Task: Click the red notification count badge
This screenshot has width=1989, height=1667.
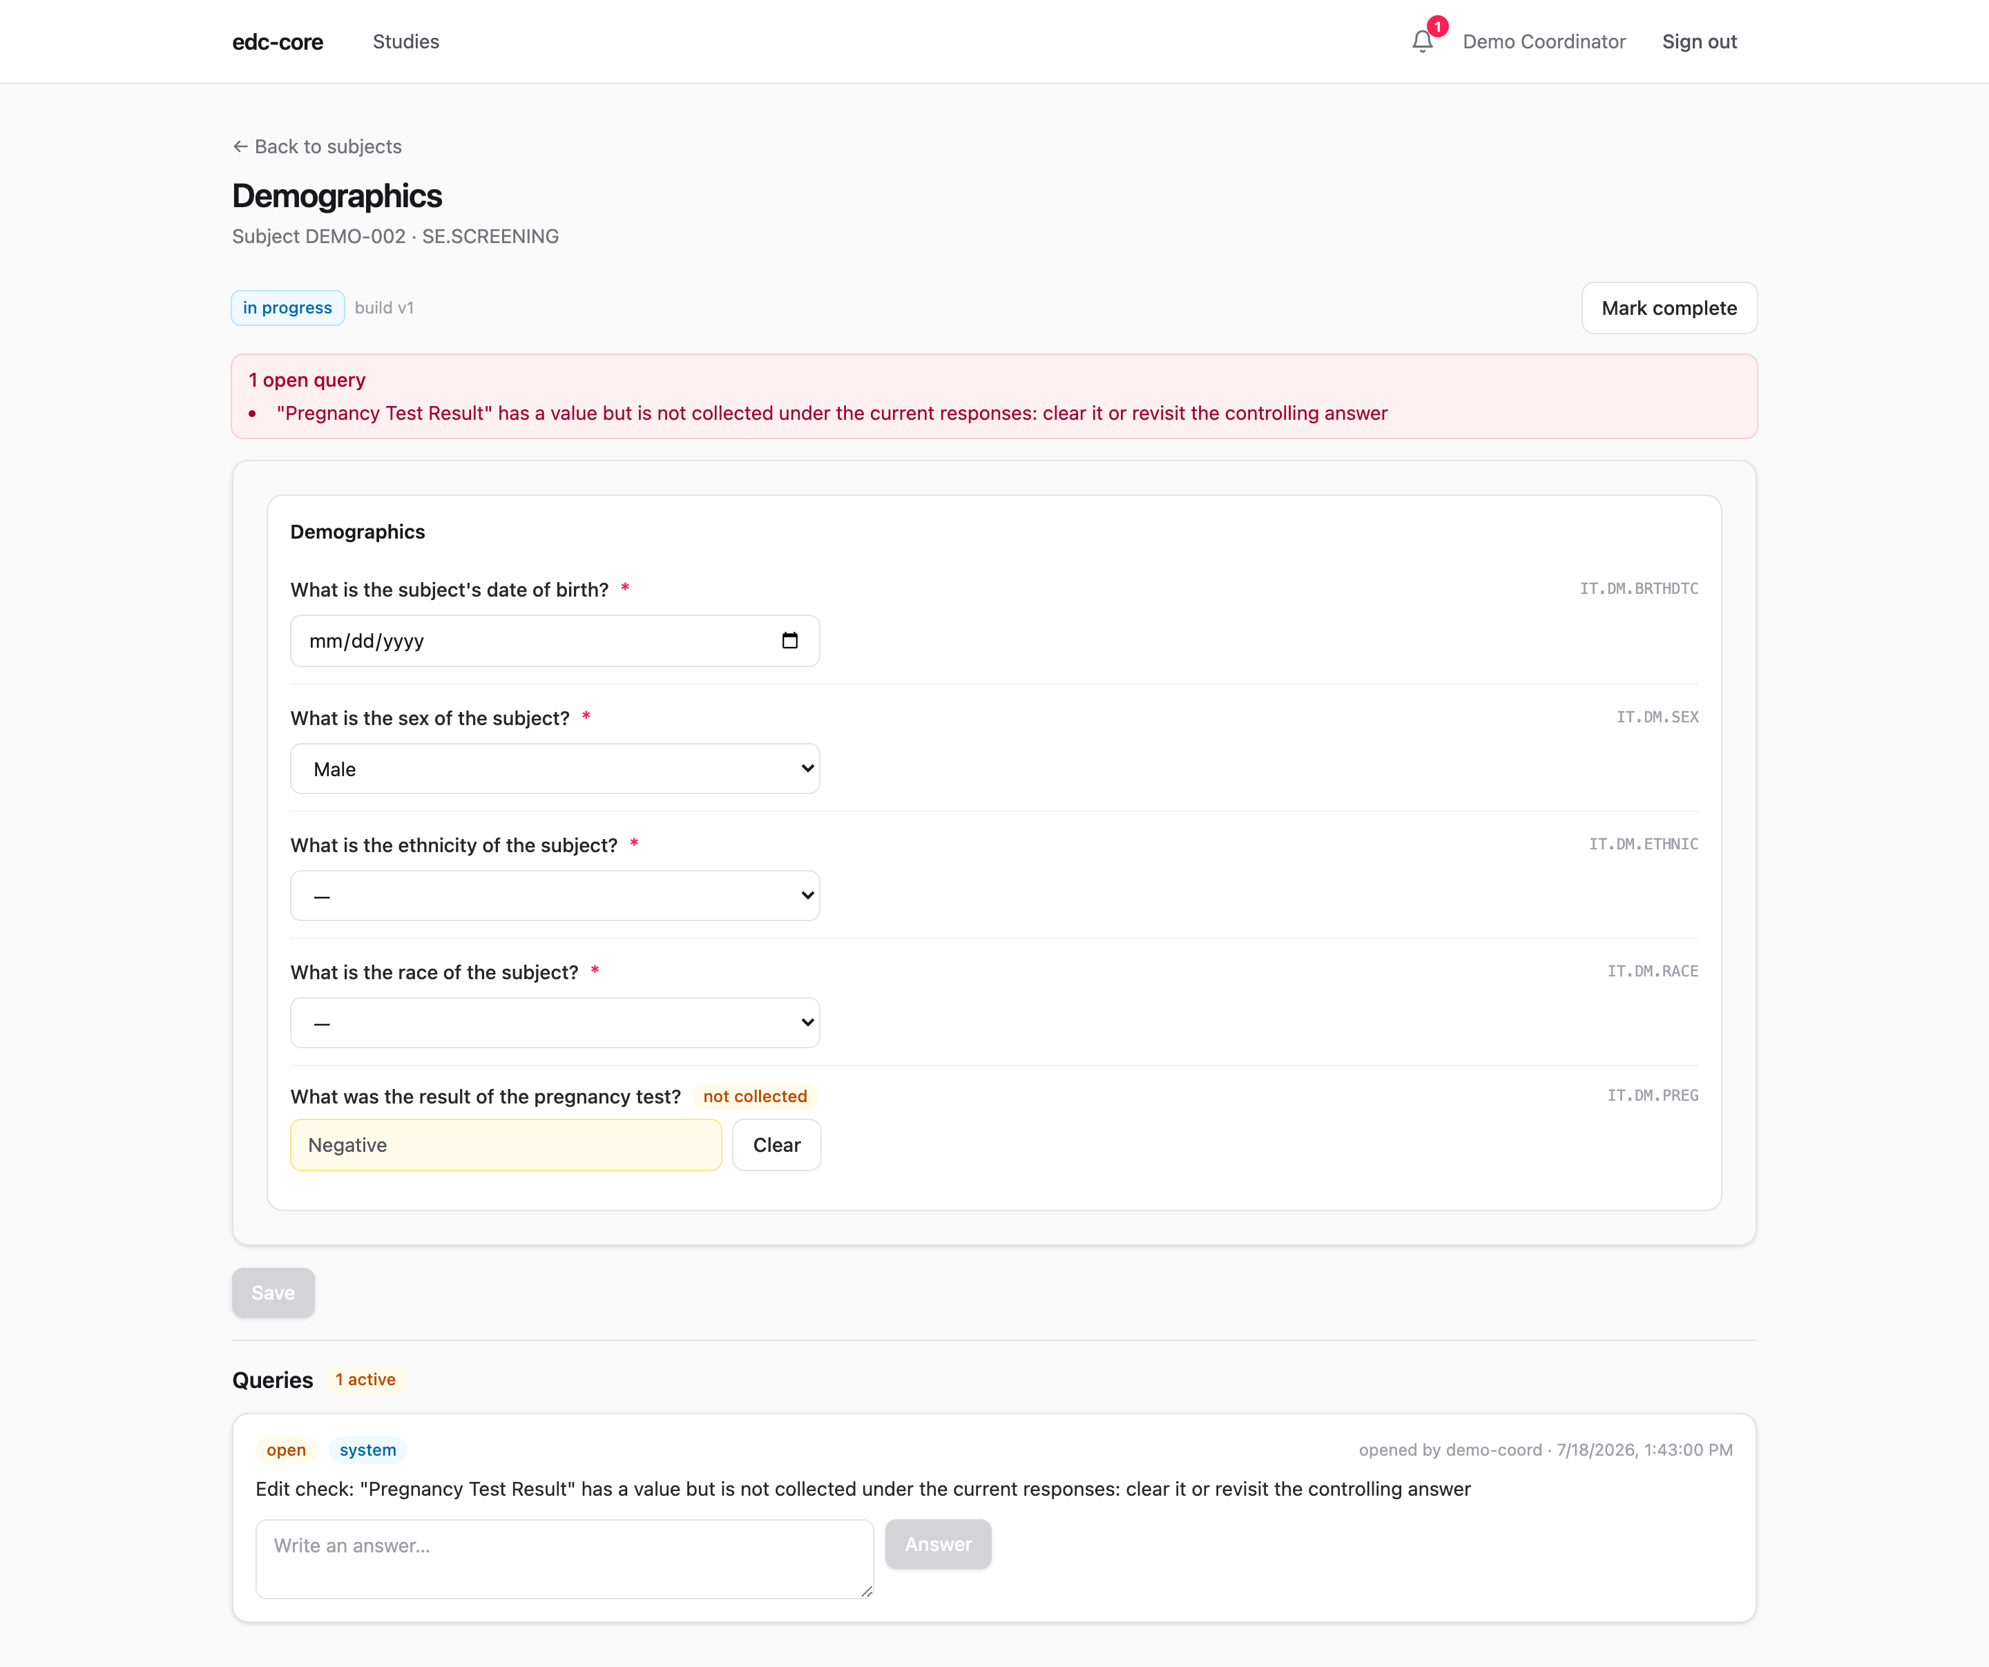Action: [1436, 26]
